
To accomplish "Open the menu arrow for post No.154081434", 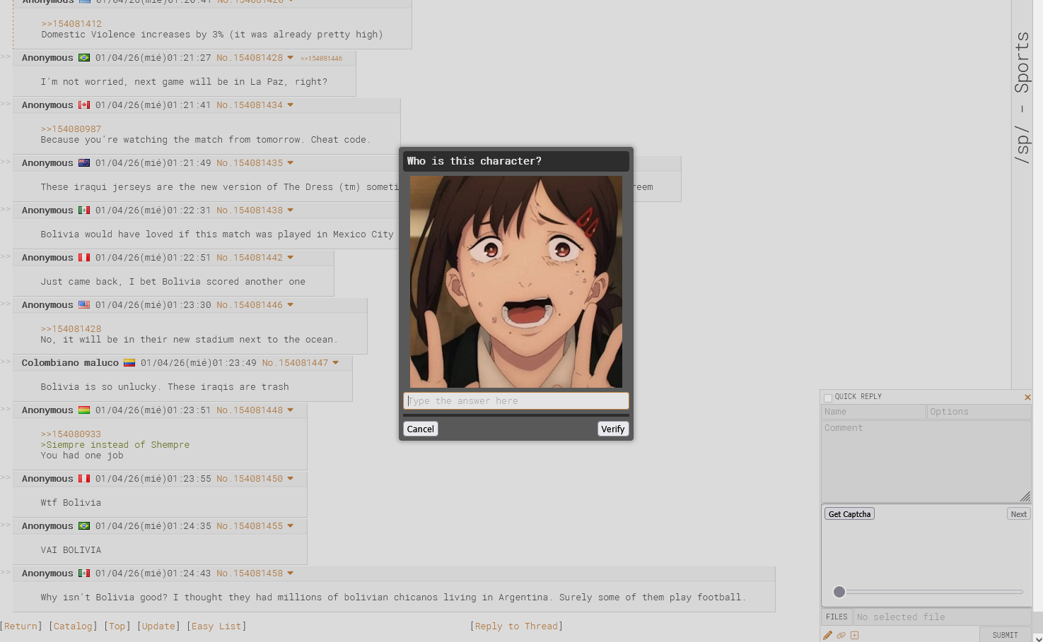I will 290,105.
